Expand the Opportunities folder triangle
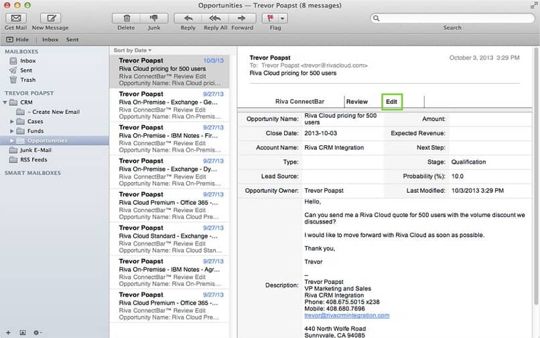Viewport: 540px width, 338px height. pyautogui.click(x=11, y=141)
